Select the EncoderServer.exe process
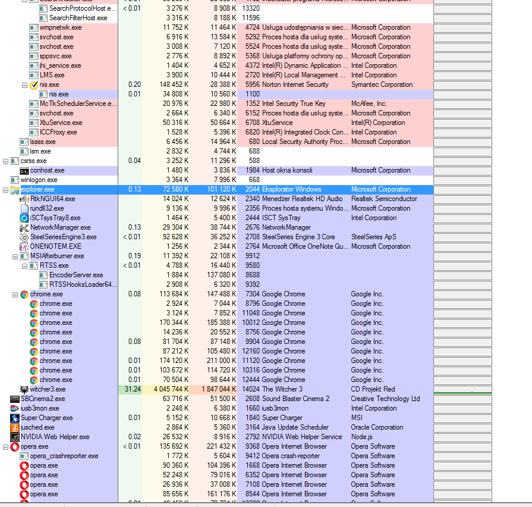The height and width of the screenshot is (507, 532). coord(216,275)
